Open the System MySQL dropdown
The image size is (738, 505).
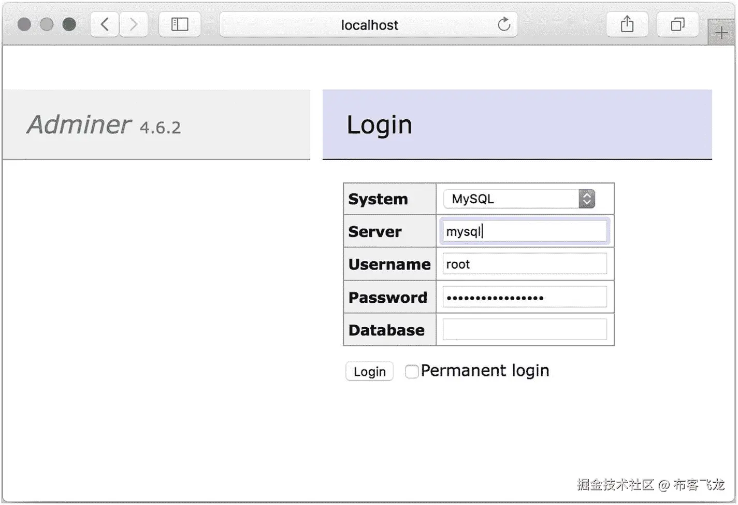(x=519, y=199)
